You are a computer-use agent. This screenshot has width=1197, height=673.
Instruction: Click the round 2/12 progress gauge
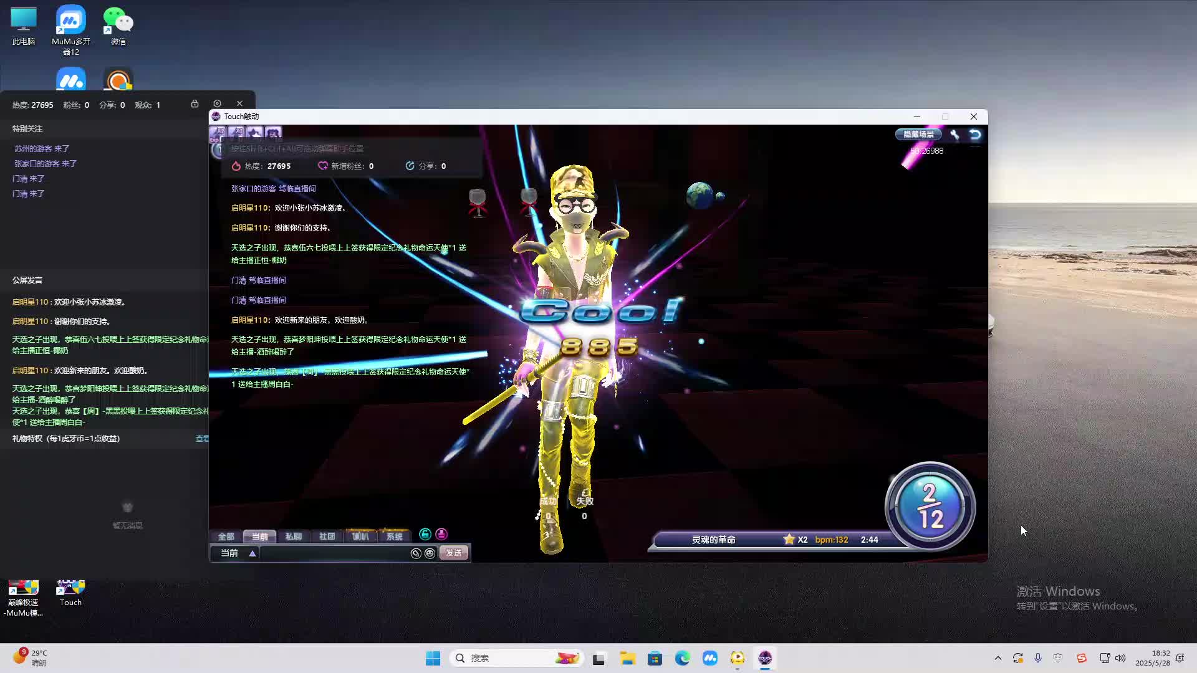930,506
